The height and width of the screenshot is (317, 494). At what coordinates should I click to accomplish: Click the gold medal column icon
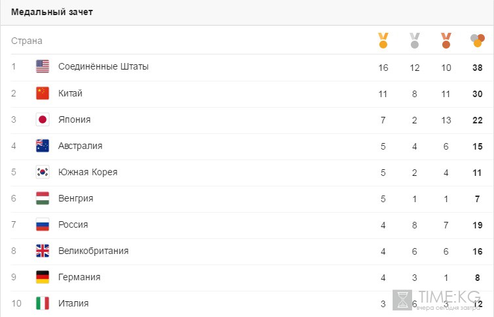point(383,41)
